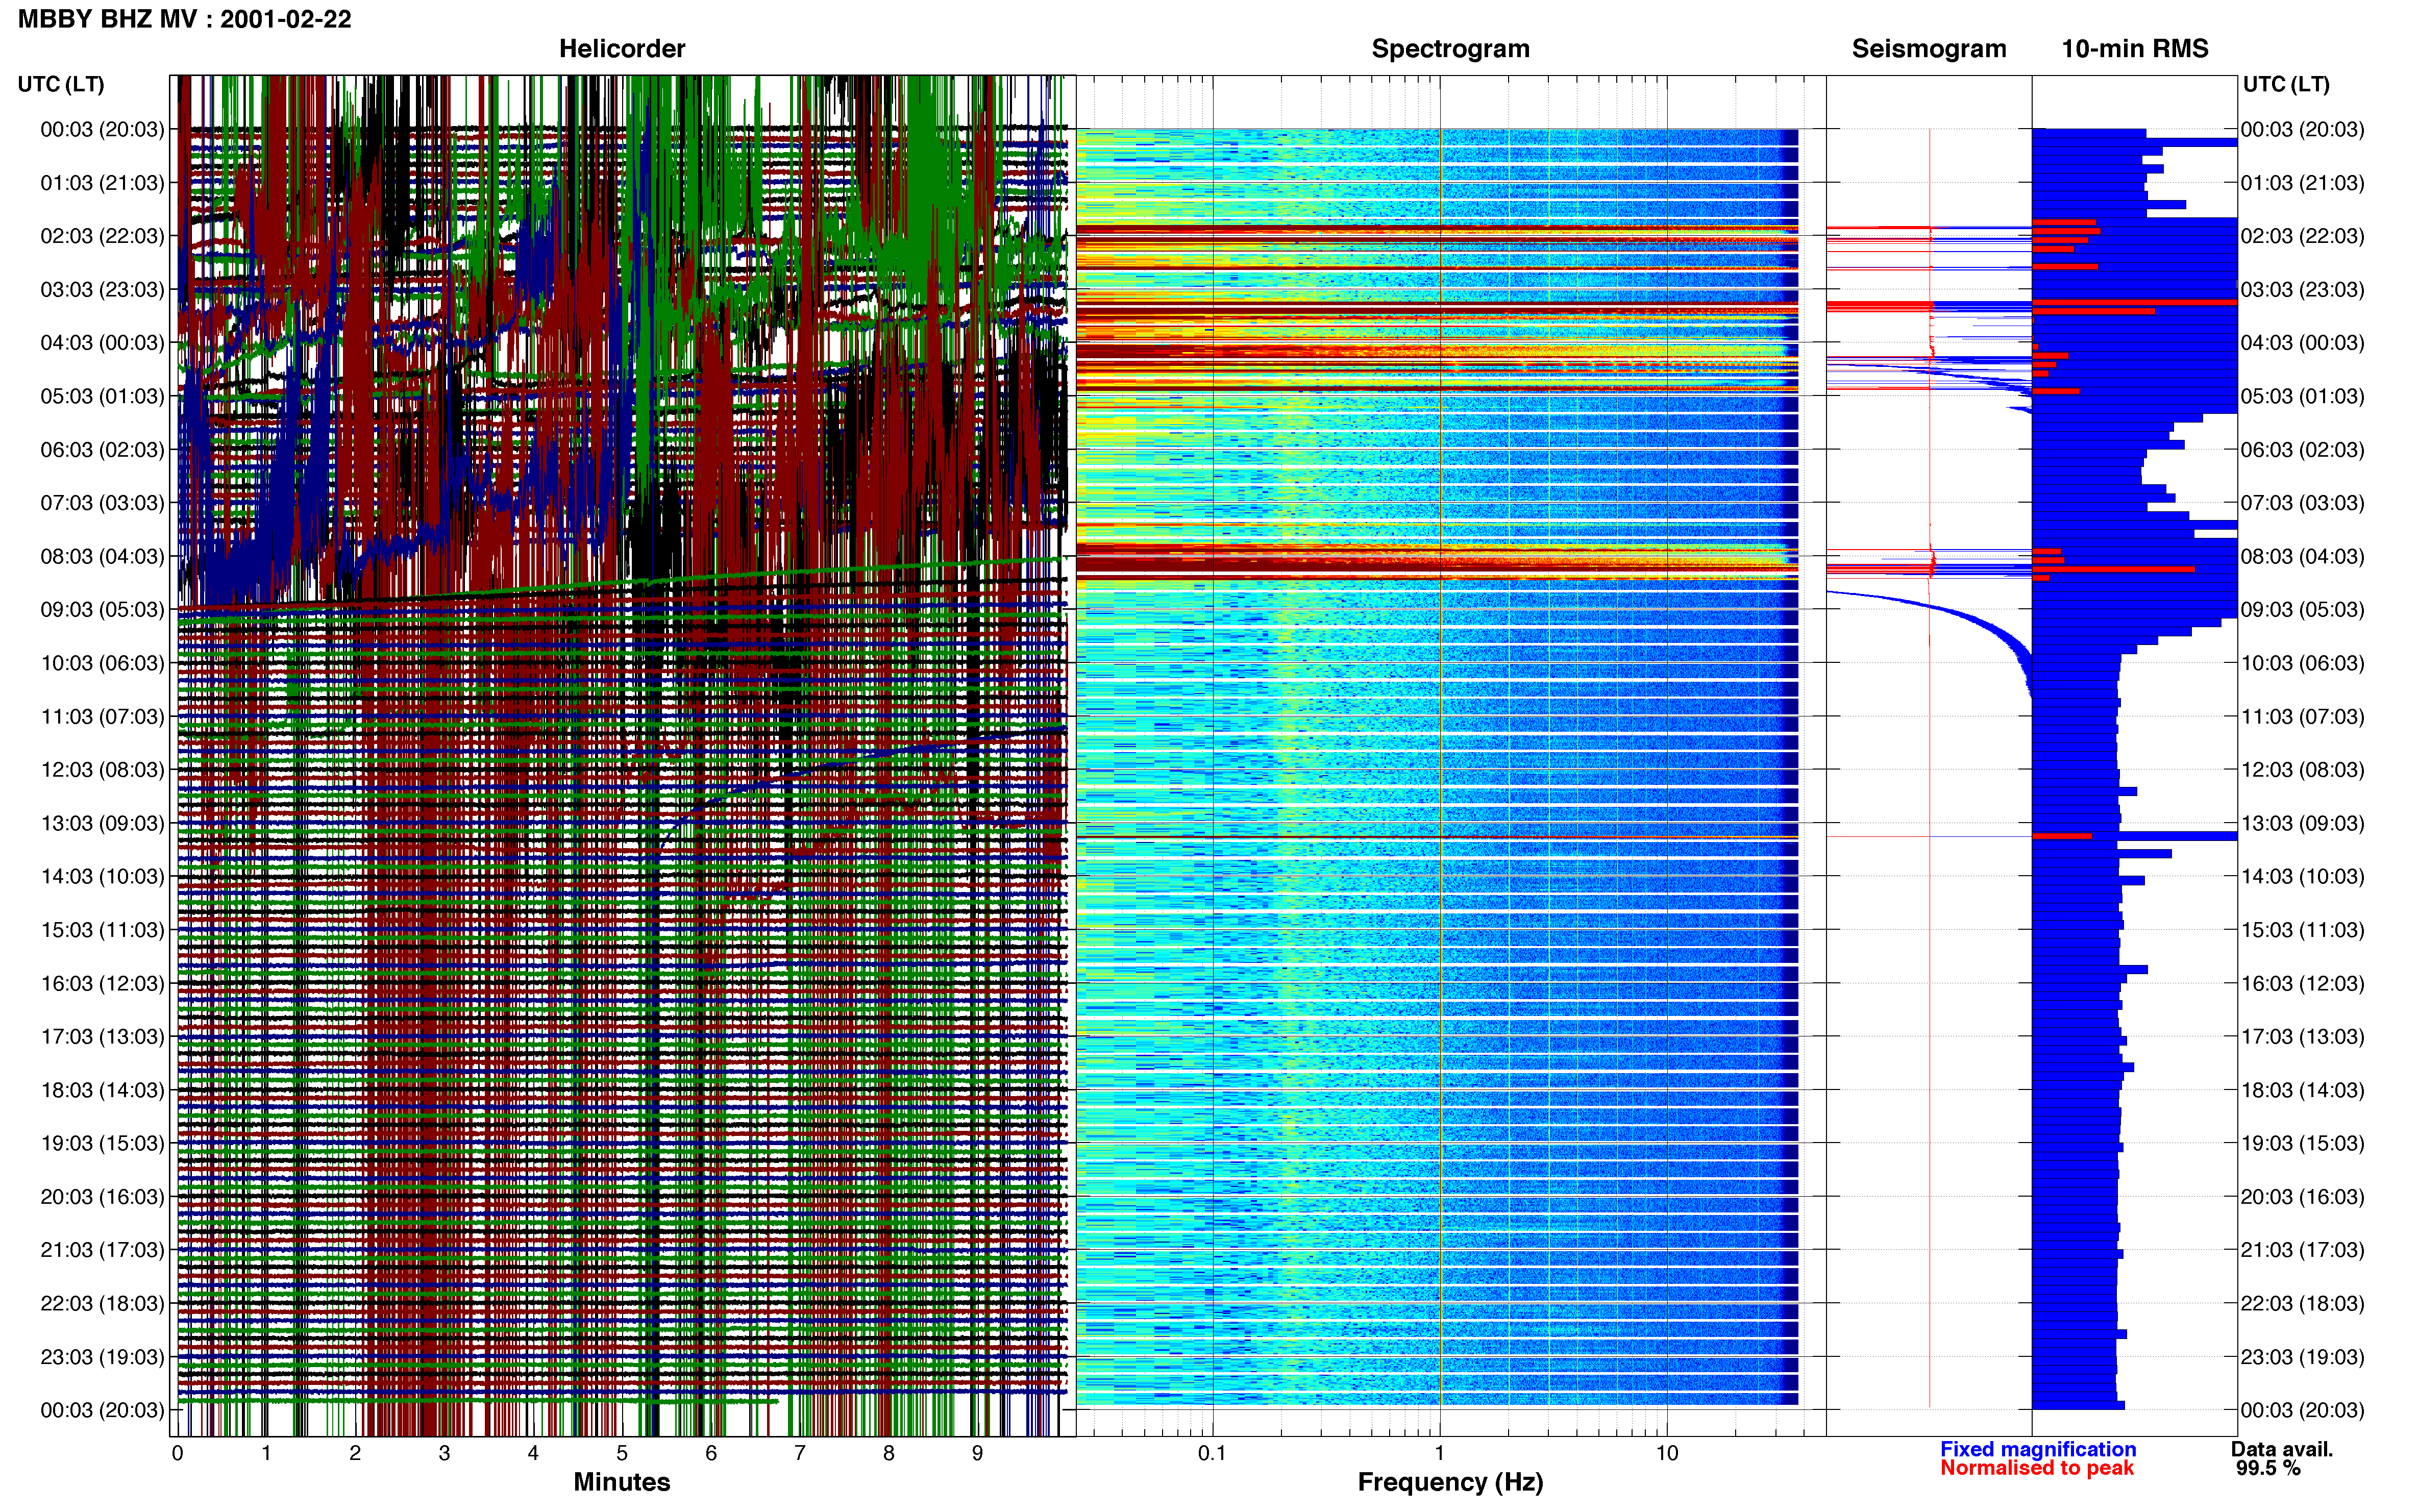Click spectrogram frequency tick '0.1'

1212,1454
